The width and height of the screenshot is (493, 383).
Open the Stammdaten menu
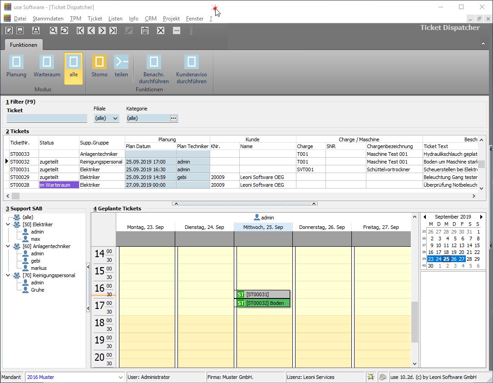pyautogui.click(x=48, y=19)
